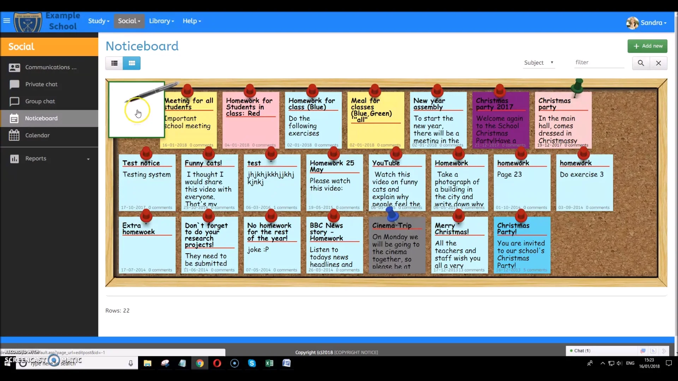The image size is (678, 381).
Task: Toggle the RSS feed icon in the chat bar
Action: point(654,351)
